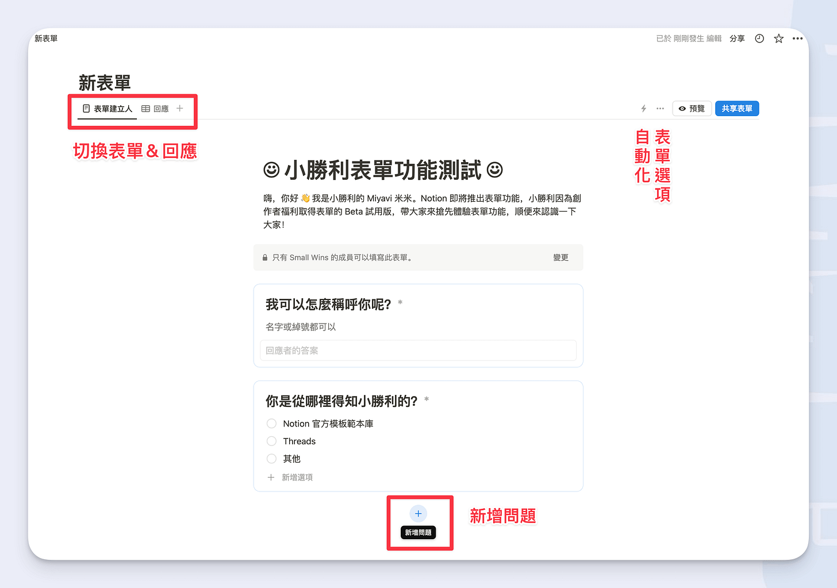The image size is (837, 588).
Task: Click the blue 共享表單 button
Action: pyautogui.click(x=737, y=109)
